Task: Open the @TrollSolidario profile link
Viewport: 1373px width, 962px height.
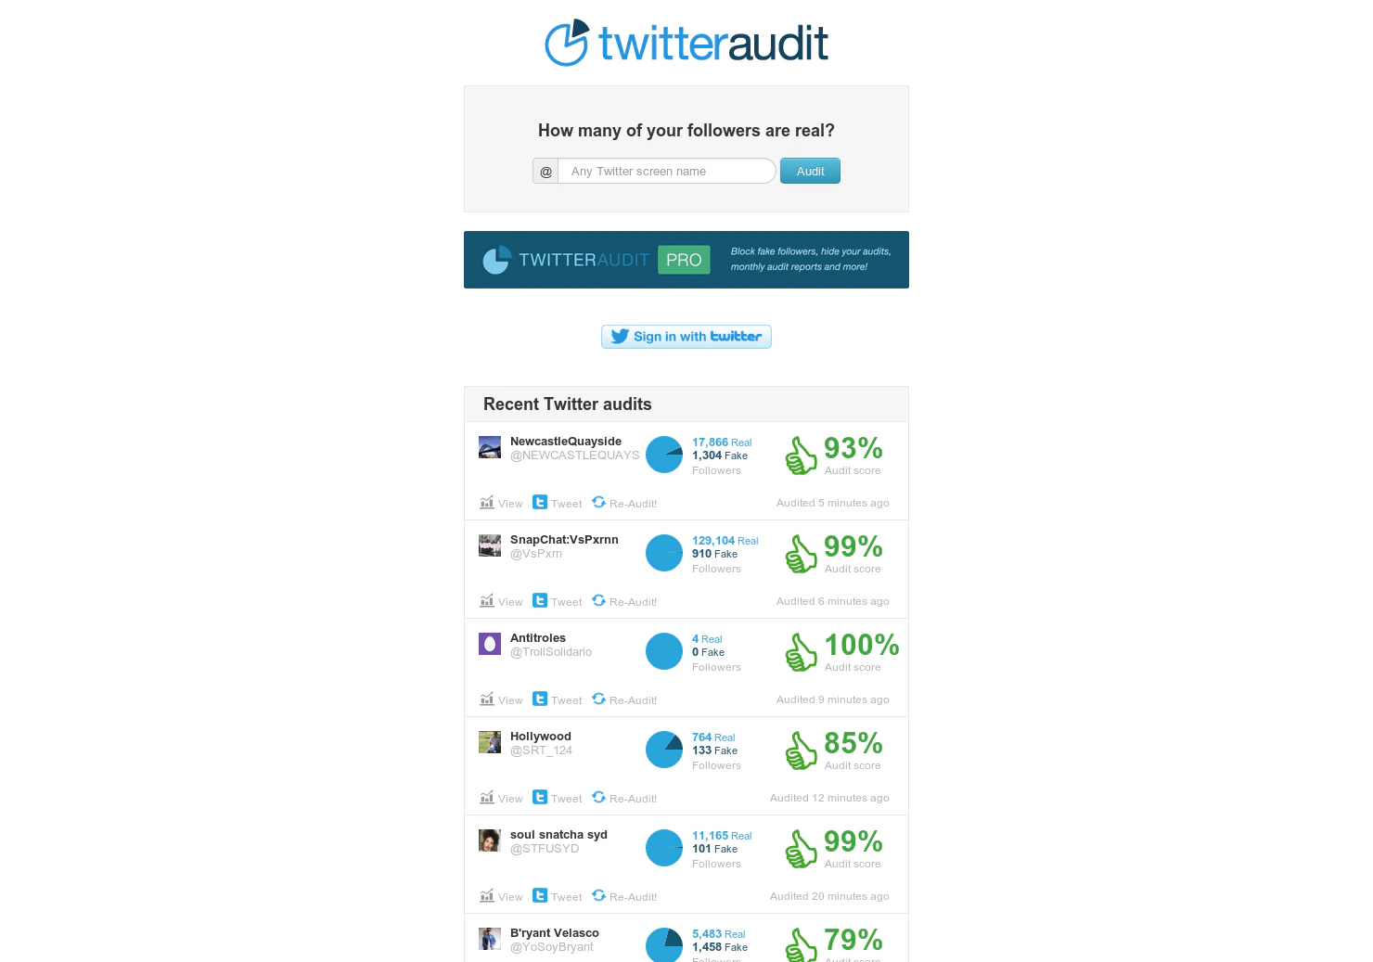Action: point(551,651)
